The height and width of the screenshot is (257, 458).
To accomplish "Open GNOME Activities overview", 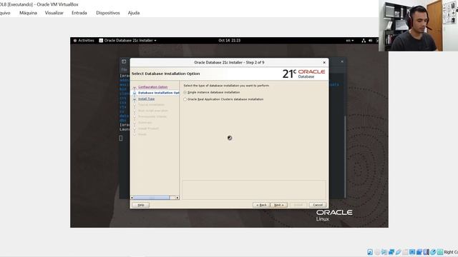I will 84,41.
